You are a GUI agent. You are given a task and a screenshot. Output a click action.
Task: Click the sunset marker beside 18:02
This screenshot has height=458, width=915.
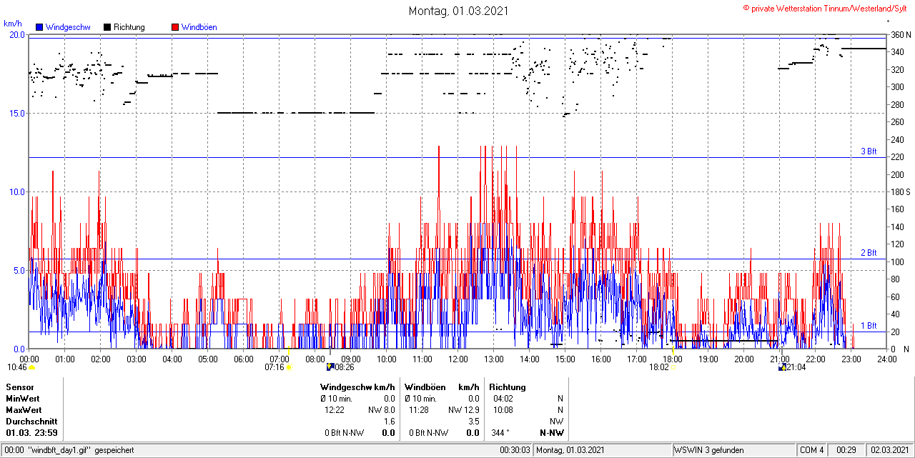[673, 367]
